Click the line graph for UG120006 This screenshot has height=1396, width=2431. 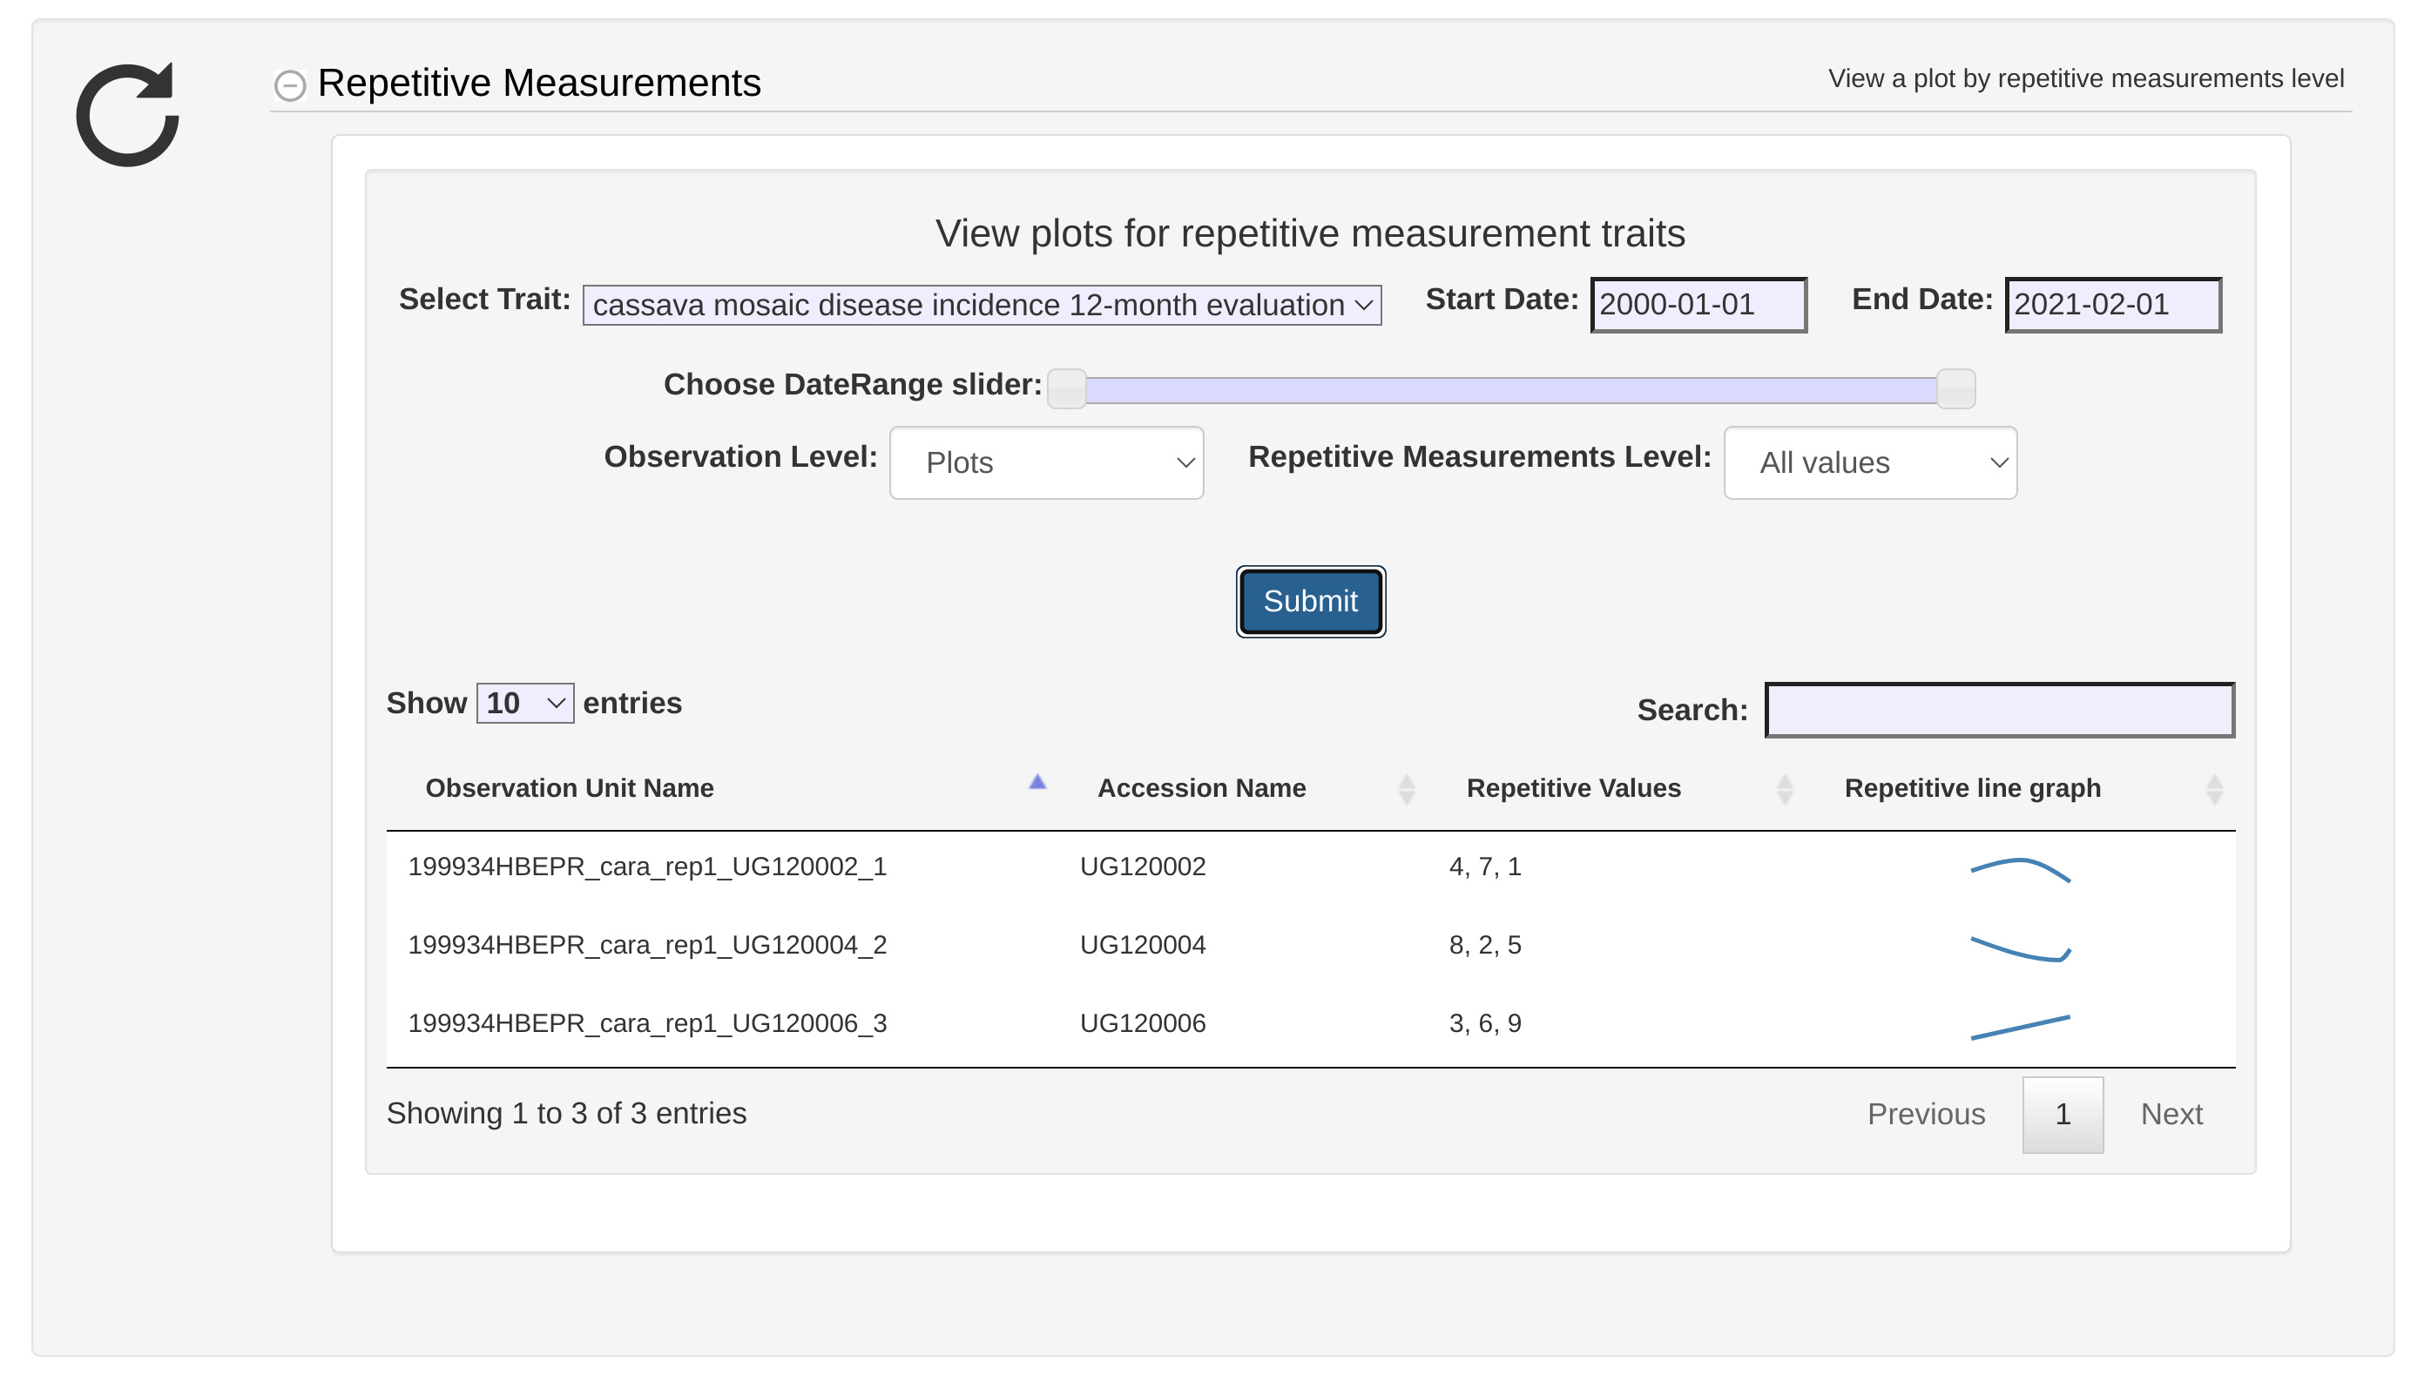(2020, 1027)
